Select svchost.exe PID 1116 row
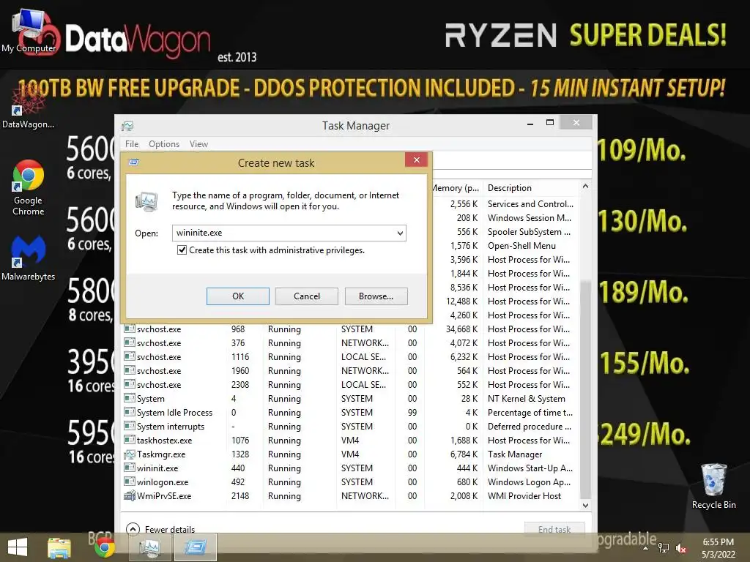750x562 pixels. click(351, 357)
